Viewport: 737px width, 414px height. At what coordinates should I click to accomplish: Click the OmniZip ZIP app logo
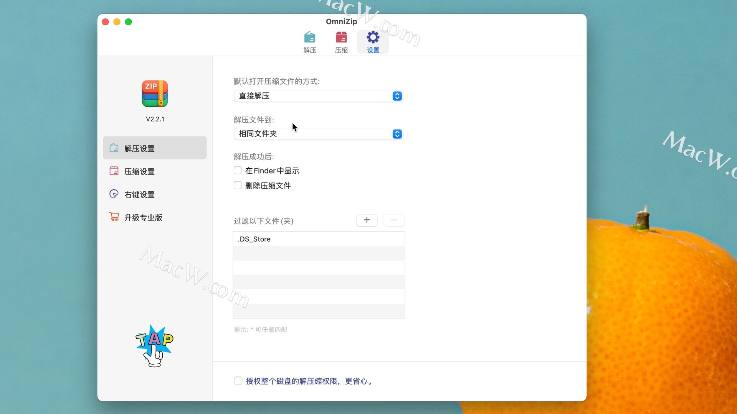tap(155, 94)
